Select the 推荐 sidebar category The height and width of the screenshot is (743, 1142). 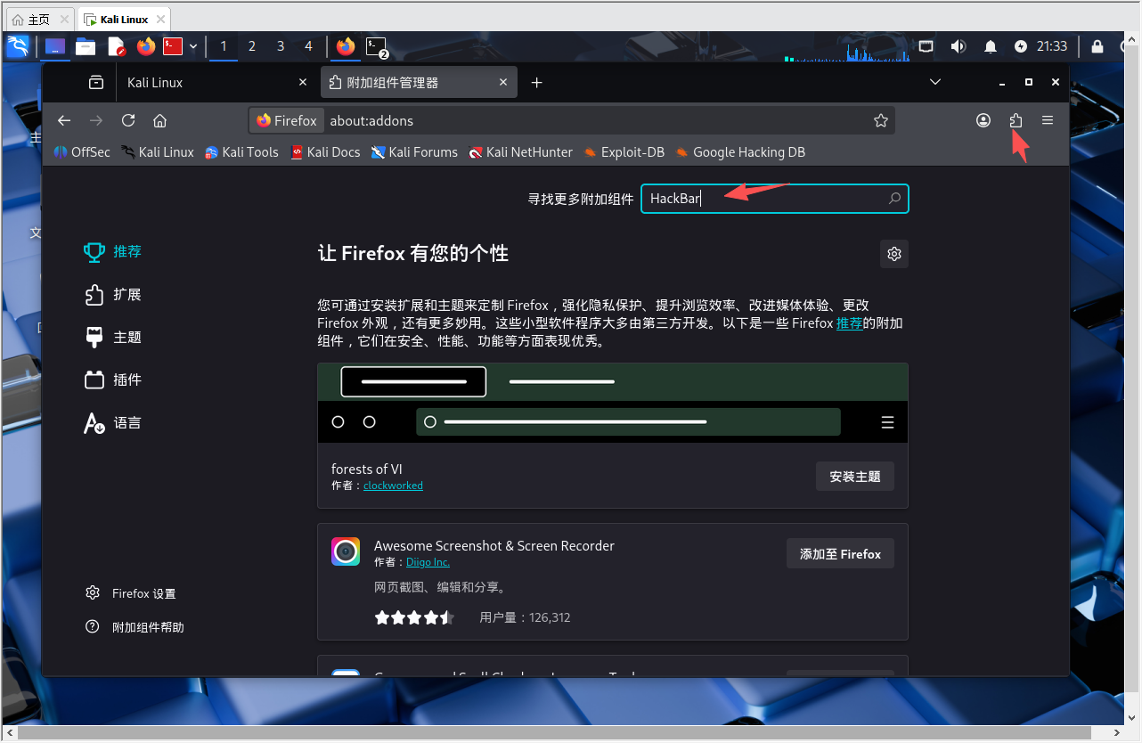tap(114, 251)
